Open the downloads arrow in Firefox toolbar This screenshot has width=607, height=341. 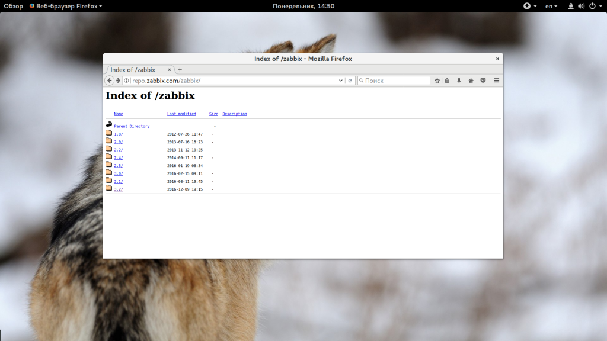(x=459, y=81)
